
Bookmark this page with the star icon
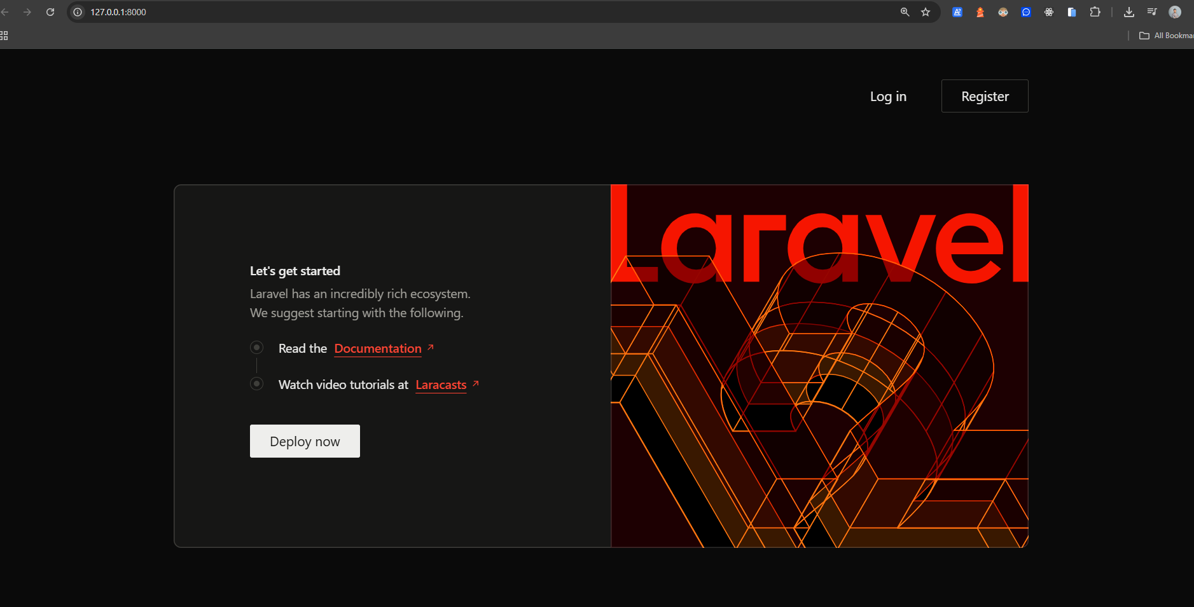pos(926,12)
